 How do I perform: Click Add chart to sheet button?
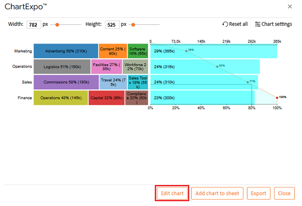coord(217,193)
